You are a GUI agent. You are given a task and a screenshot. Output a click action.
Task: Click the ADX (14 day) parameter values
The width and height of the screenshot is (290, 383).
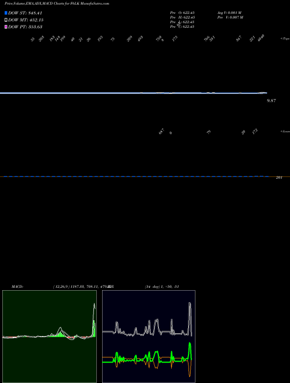162,287
